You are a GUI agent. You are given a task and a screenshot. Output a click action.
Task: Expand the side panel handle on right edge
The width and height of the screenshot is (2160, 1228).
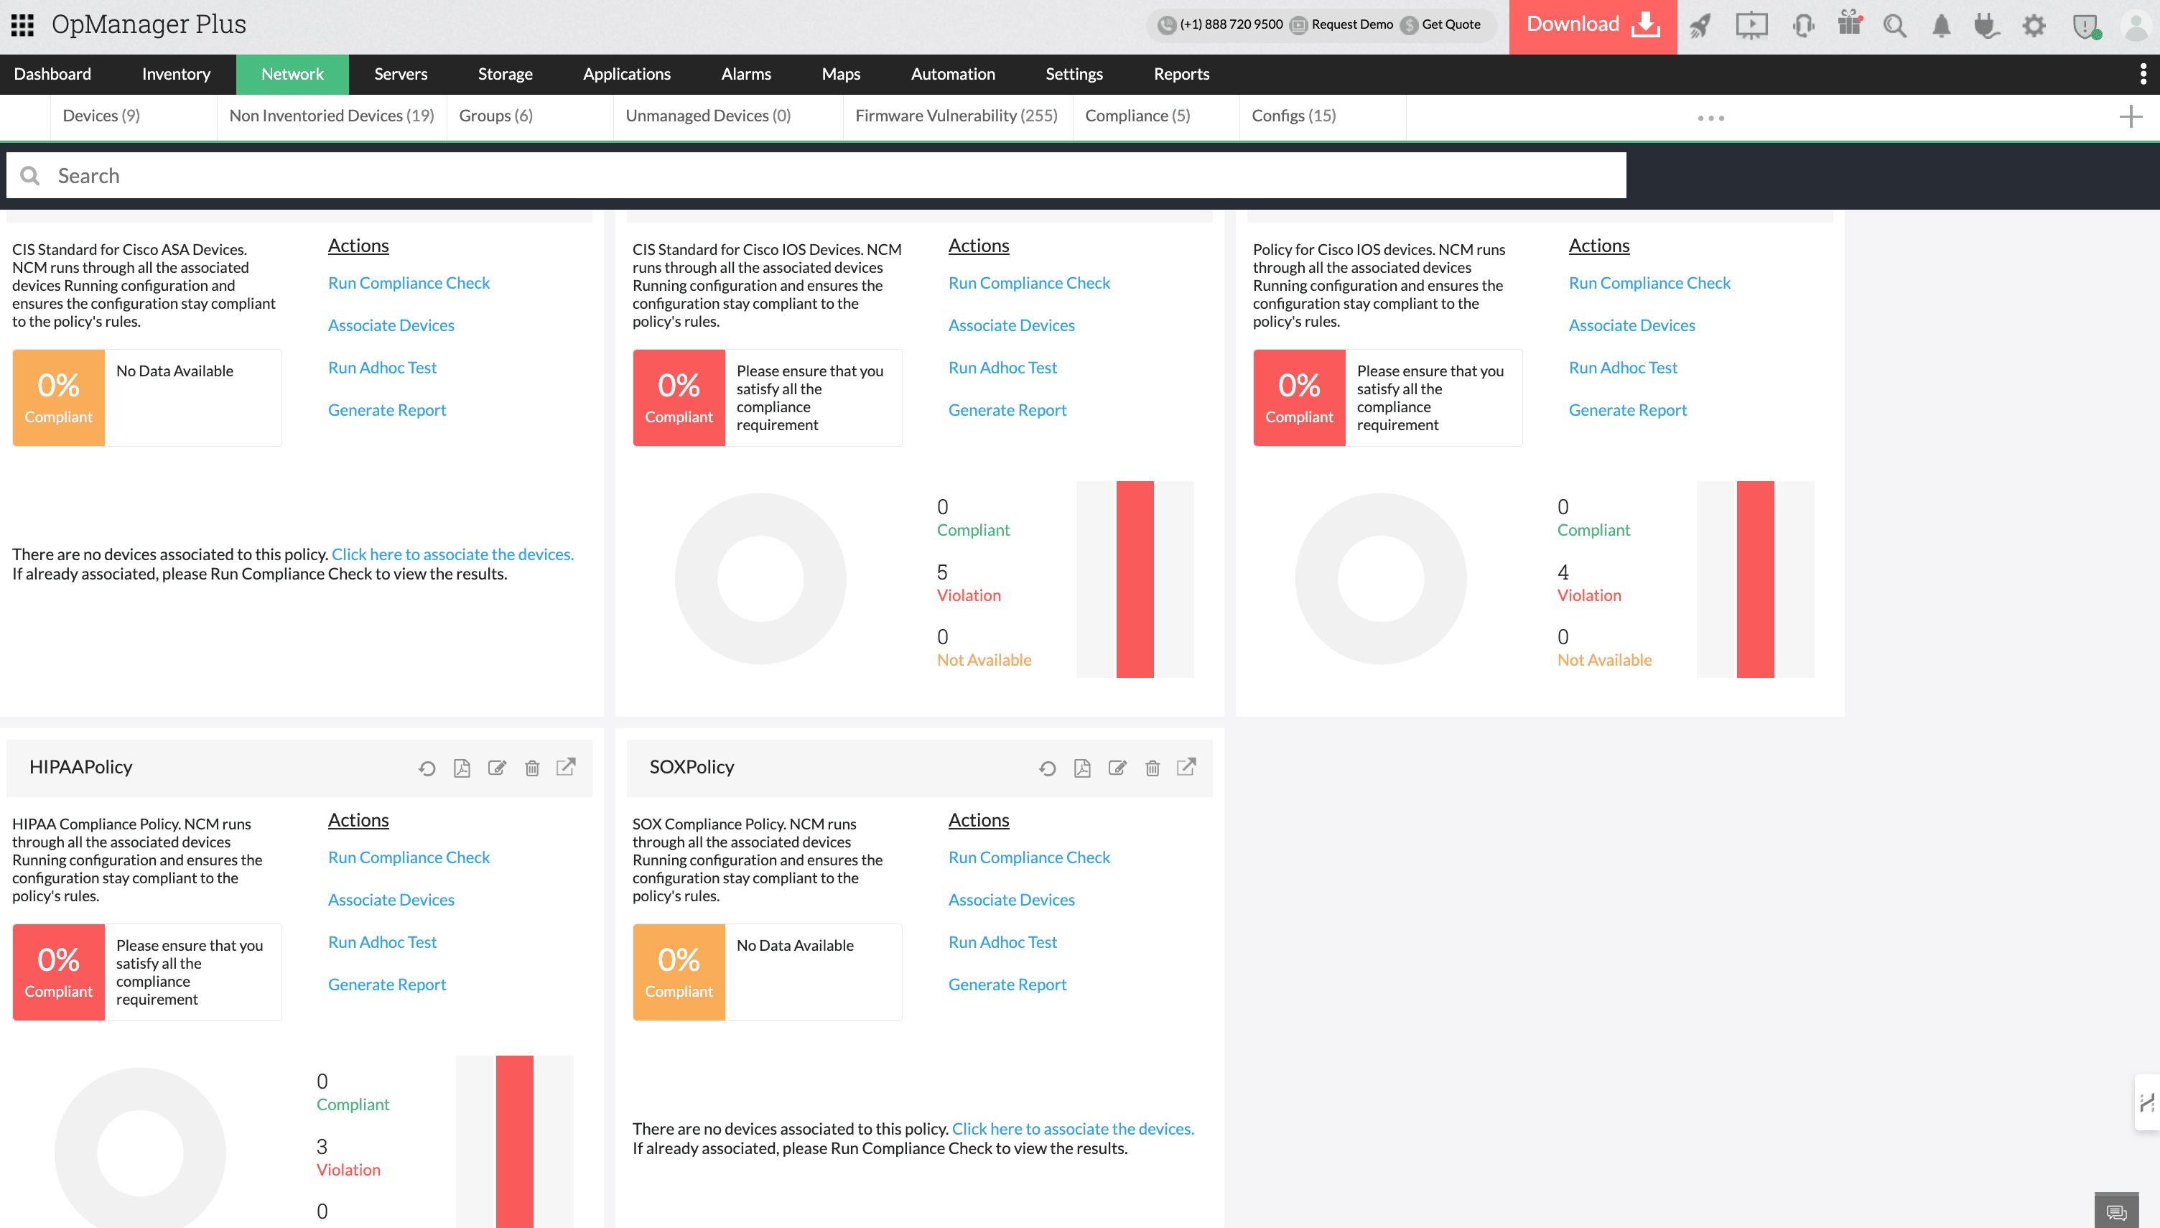point(2147,1102)
